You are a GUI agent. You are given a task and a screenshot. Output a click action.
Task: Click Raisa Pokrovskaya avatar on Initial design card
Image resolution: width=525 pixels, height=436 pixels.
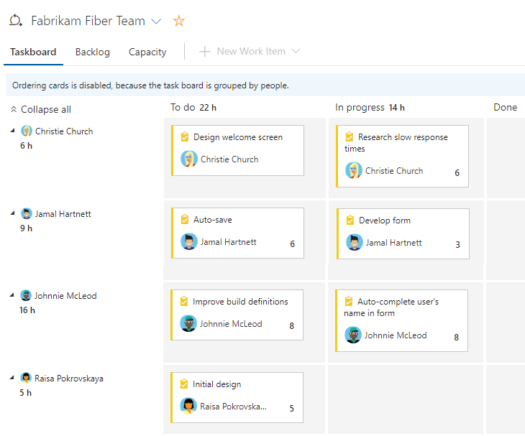pyautogui.click(x=188, y=407)
